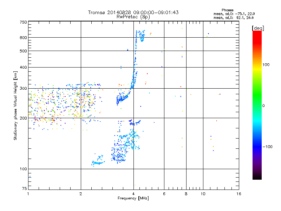The width and height of the screenshot is (281, 211).
Task: Click the '2' frequency axis tick label
Action: pyautogui.click(x=81, y=194)
